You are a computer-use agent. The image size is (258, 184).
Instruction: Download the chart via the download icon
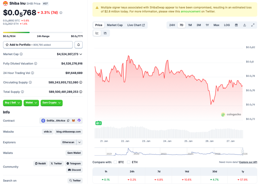point(244,25)
